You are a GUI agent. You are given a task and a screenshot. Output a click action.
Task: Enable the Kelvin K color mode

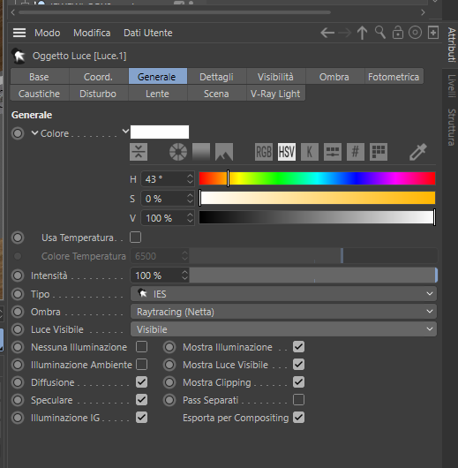click(x=310, y=152)
